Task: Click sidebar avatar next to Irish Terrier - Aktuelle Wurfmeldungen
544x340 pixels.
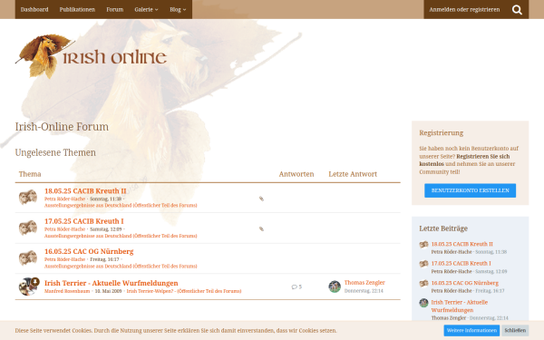Action: (423, 303)
